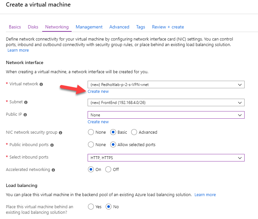Click the Public IP info icon
Image resolution: width=258 pixels, height=219 pixels.
click(x=25, y=115)
